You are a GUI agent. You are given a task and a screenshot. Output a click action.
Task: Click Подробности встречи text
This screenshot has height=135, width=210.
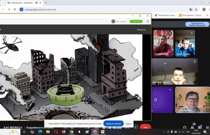click(x=40, y=127)
